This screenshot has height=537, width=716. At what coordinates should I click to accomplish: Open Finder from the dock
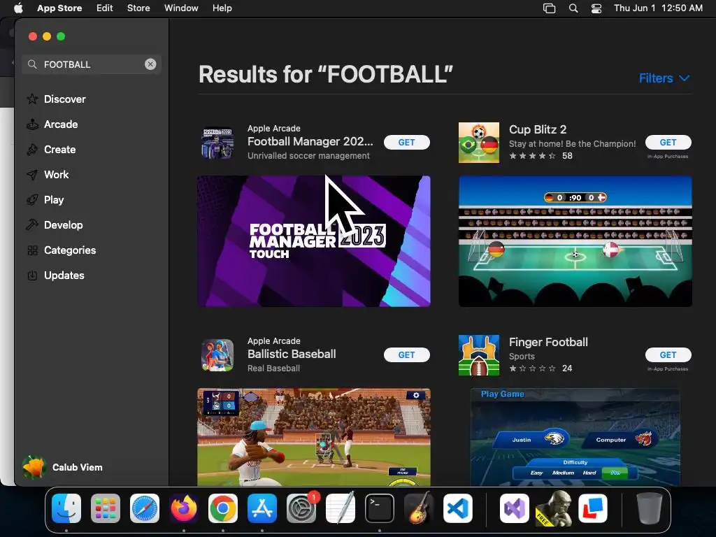point(66,508)
